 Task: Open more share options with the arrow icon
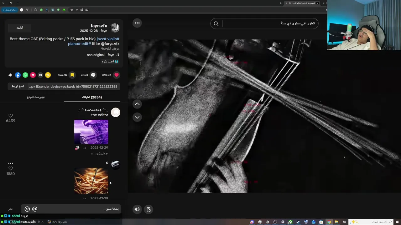point(10,75)
